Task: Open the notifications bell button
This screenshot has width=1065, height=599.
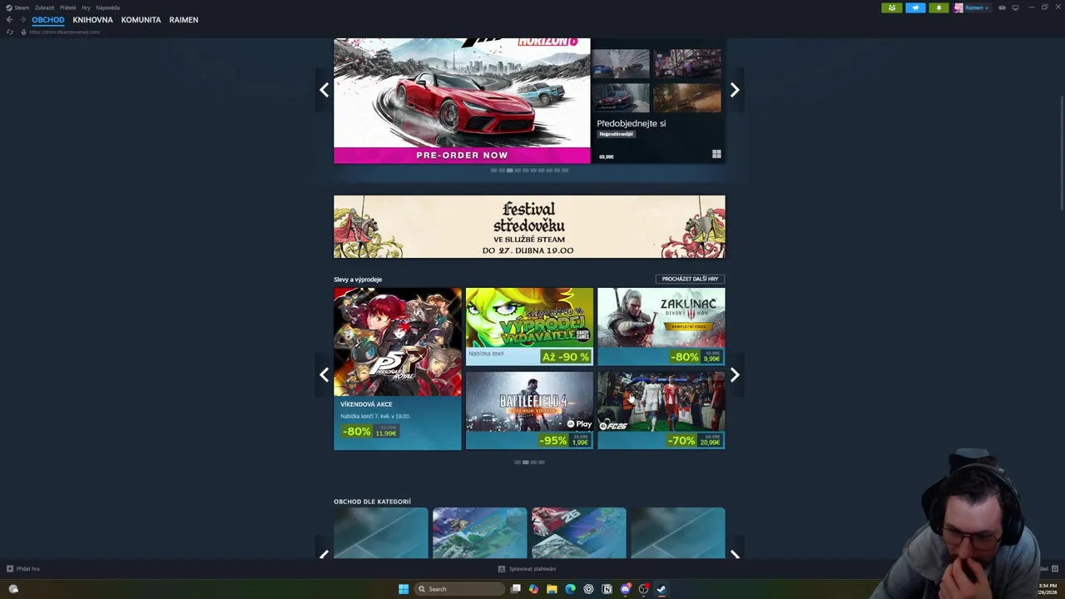Action: (x=939, y=7)
